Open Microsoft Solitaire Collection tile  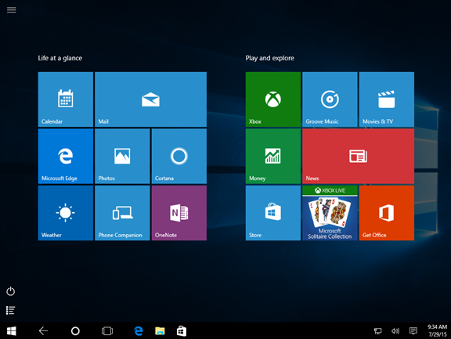pyautogui.click(x=330, y=213)
